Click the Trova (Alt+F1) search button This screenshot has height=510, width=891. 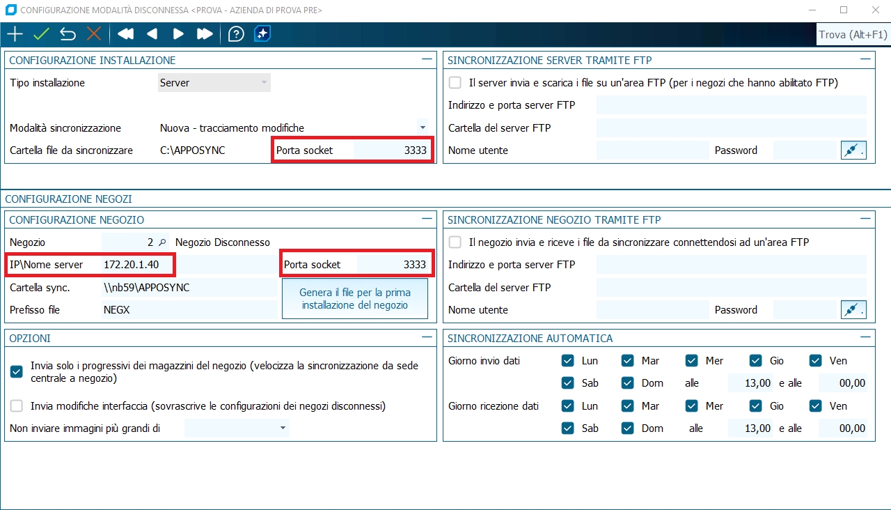coord(853,35)
